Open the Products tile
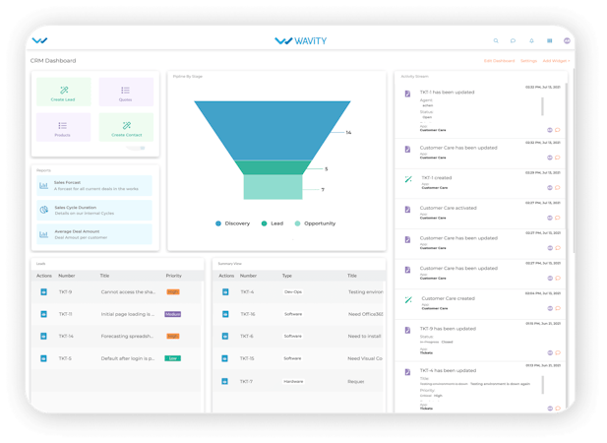The height and width of the screenshot is (443, 607). [64, 127]
